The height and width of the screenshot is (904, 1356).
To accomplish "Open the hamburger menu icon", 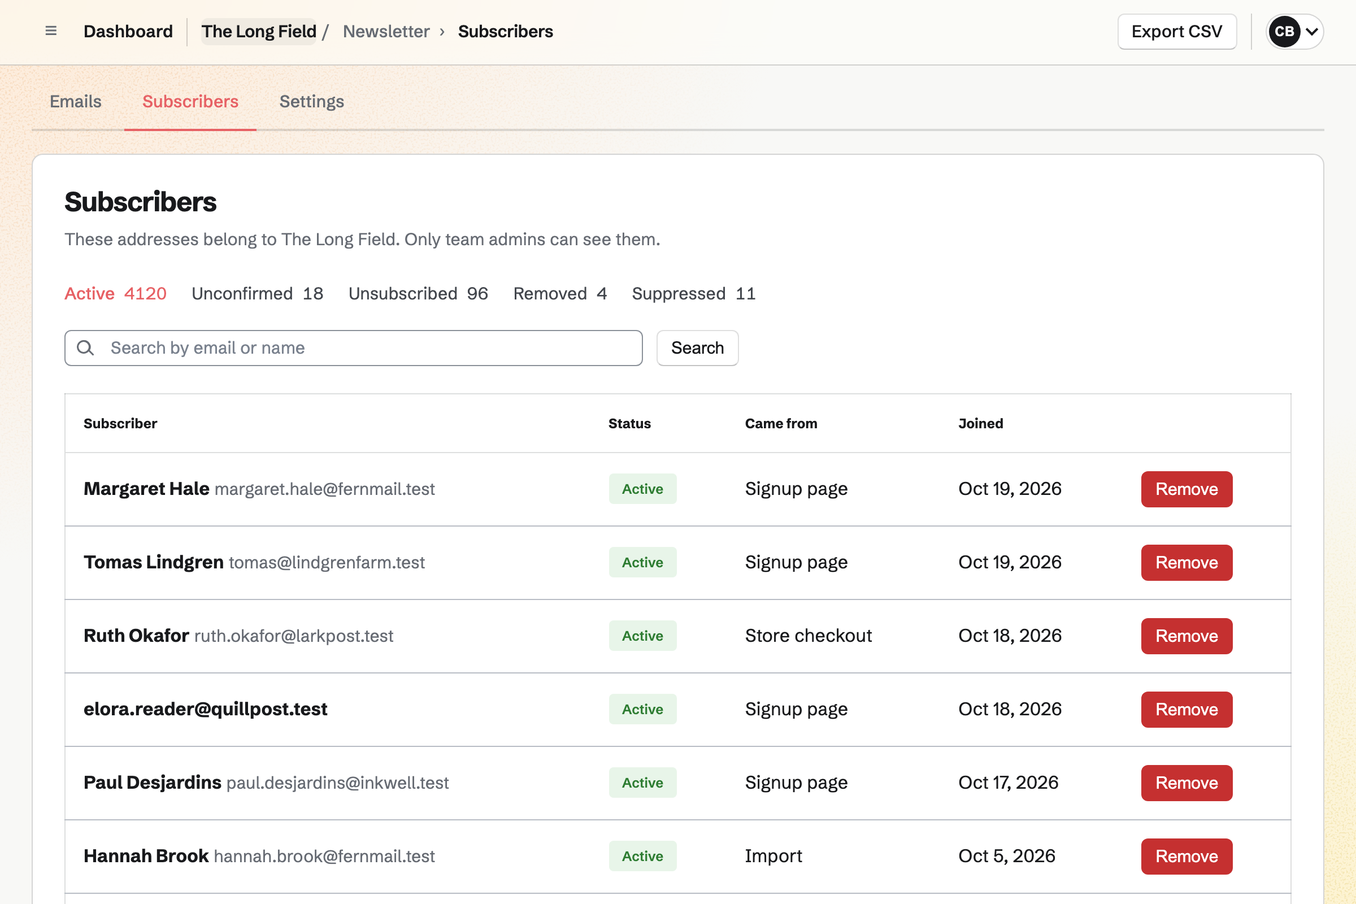I will point(51,31).
